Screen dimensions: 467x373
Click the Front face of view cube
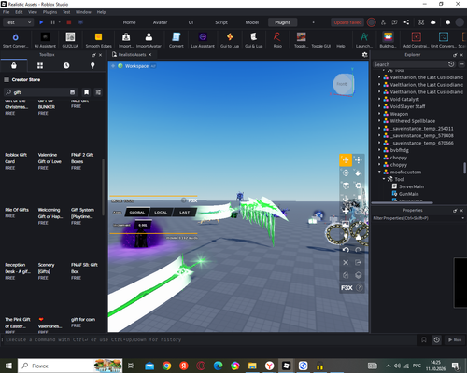pos(342,84)
